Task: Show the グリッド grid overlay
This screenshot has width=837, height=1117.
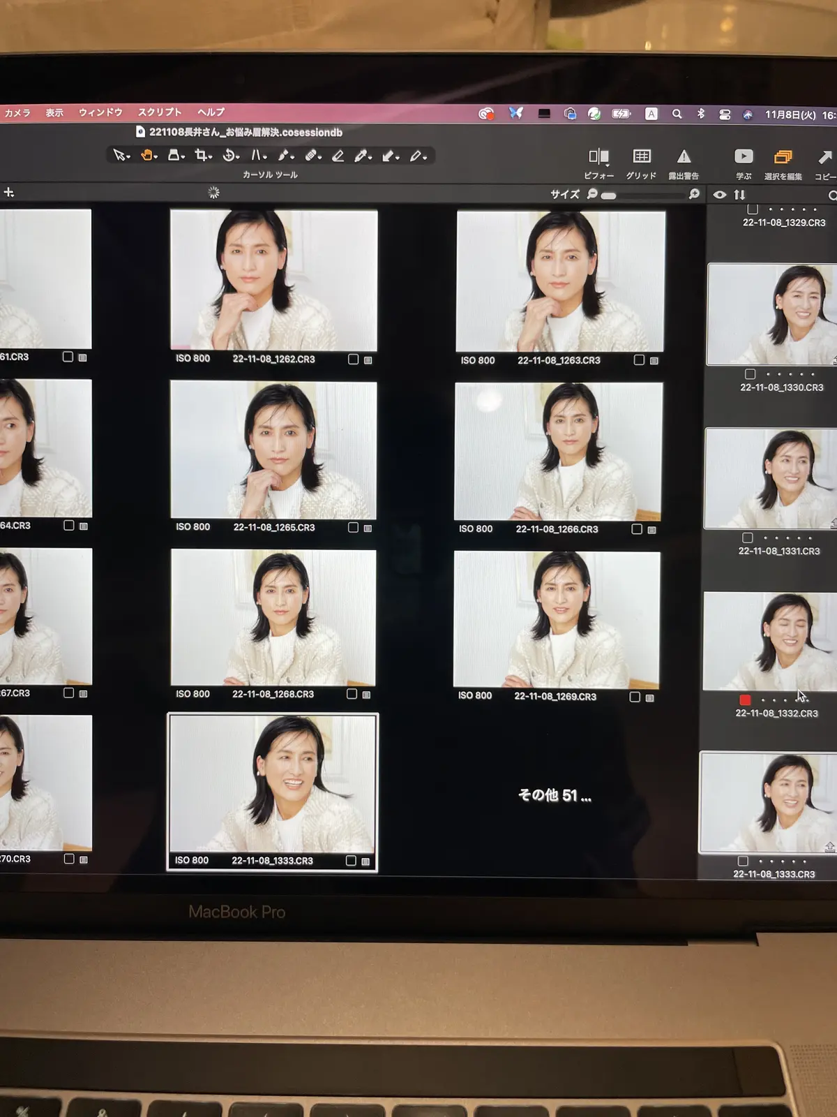Action: point(641,163)
